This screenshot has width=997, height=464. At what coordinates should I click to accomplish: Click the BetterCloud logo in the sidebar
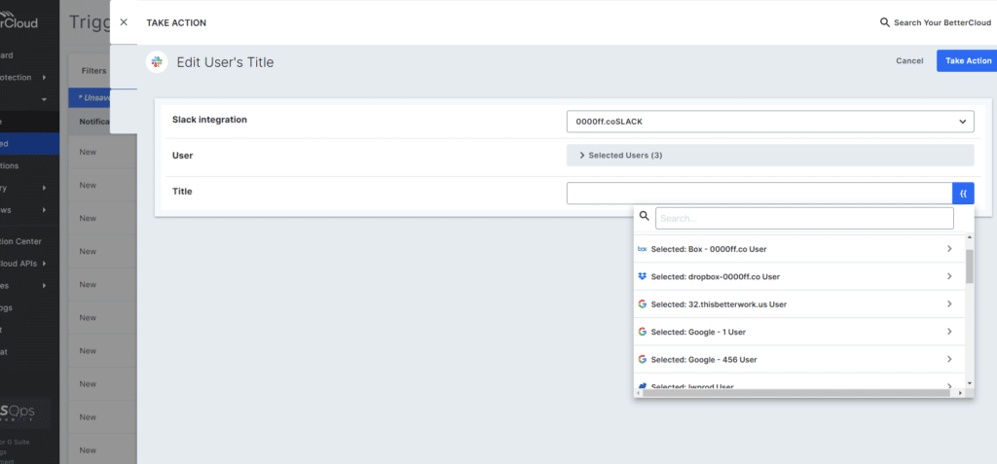point(19,19)
